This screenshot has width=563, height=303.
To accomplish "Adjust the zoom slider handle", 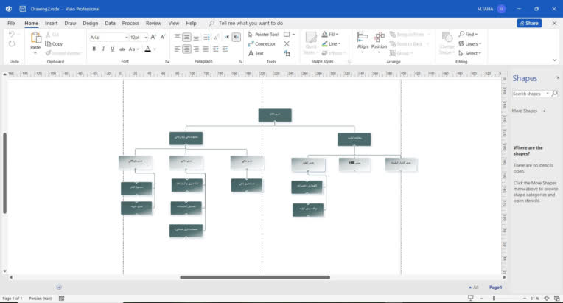I will 494,298.
